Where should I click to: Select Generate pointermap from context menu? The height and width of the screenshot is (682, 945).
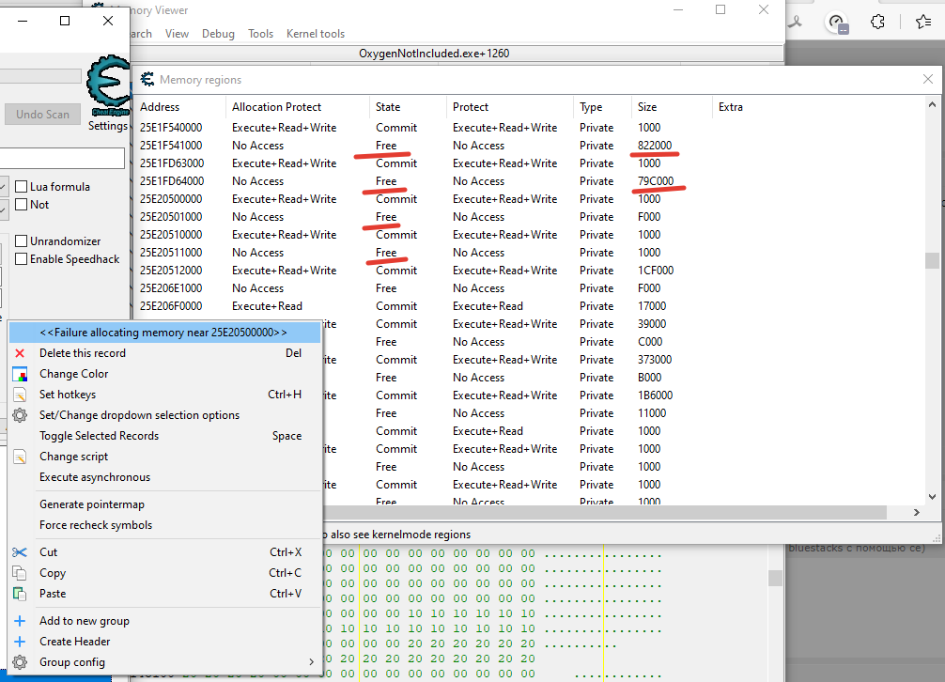tap(92, 504)
